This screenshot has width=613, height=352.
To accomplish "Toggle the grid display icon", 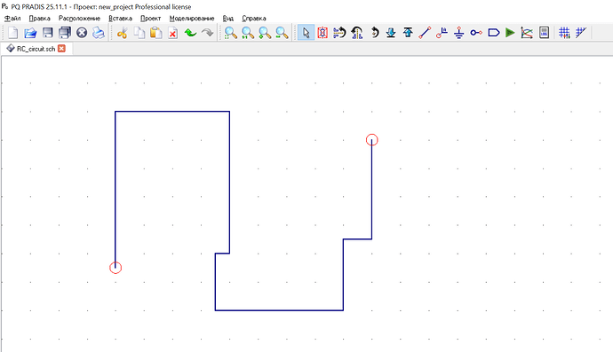I will [564, 33].
